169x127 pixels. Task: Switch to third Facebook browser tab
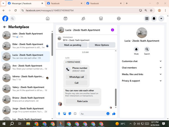coord(104,3)
